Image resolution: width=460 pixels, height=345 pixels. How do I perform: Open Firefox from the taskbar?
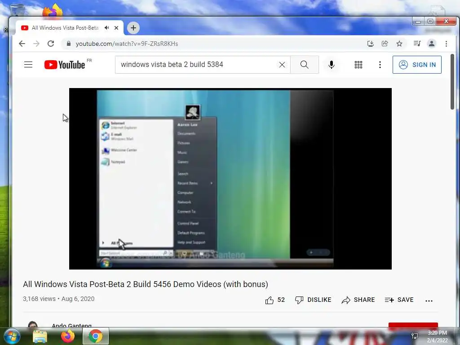[68, 336]
